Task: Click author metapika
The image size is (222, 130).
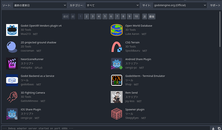Action: click(x=26, y=68)
